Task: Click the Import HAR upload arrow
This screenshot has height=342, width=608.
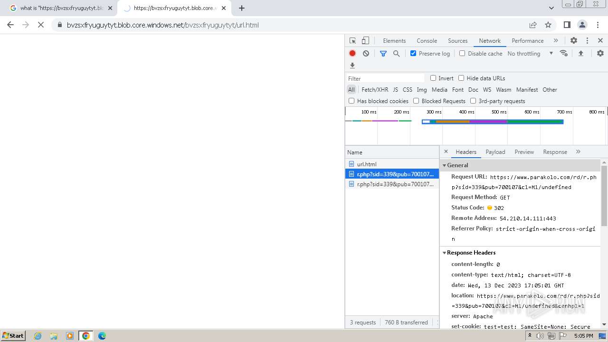Action: tap(580, 54)
